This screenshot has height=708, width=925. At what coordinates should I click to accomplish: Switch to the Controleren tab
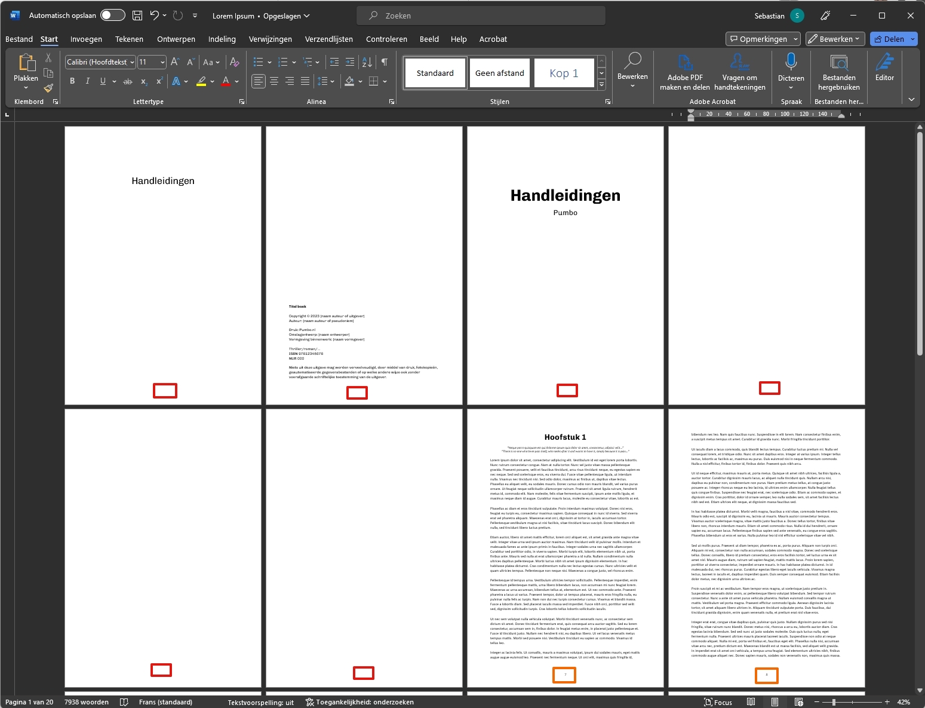(x=386, y=39)
